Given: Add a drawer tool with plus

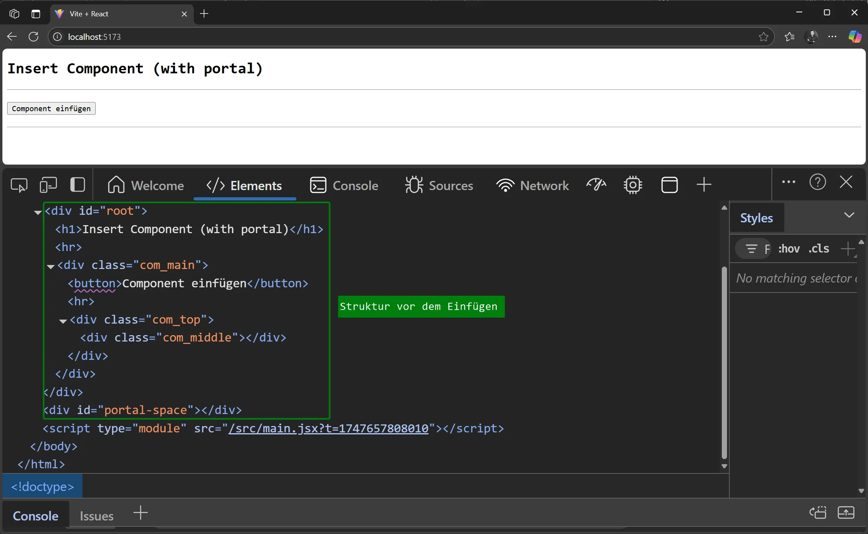Looking at the screenshot, I should 140,512.
